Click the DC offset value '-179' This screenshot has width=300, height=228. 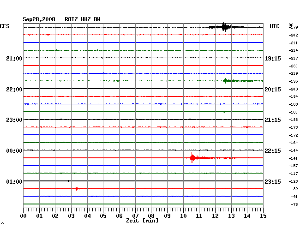pyautogui.click(x=293, y=27)
